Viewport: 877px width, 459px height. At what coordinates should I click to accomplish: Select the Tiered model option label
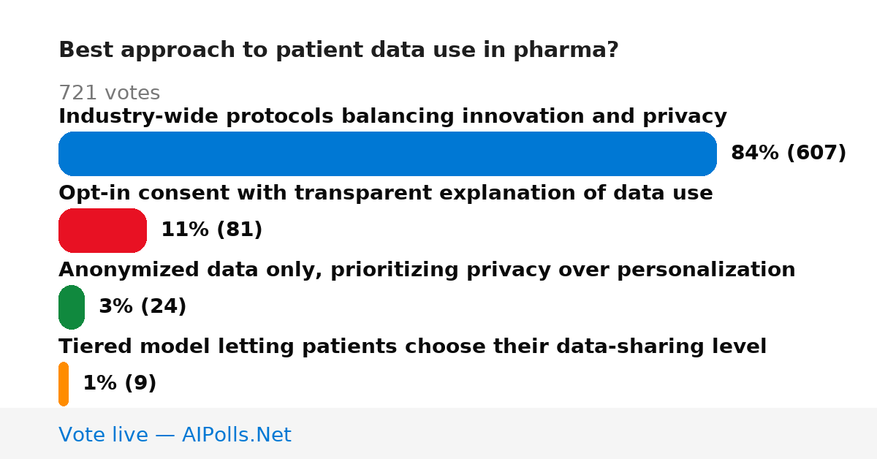pos(412,346)
